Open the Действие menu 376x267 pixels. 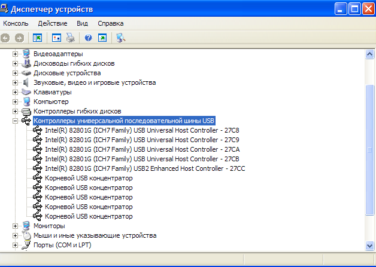coord(52,23)
